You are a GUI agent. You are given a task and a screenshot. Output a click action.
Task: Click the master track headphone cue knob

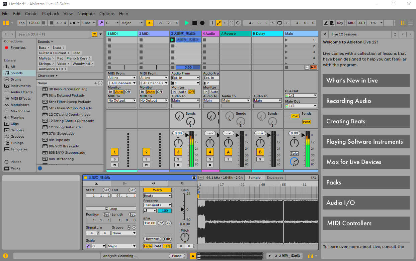click(294, 162)
